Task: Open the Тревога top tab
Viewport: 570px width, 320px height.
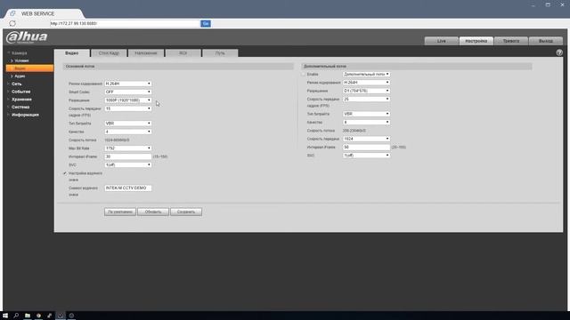Action: (510, 41)
